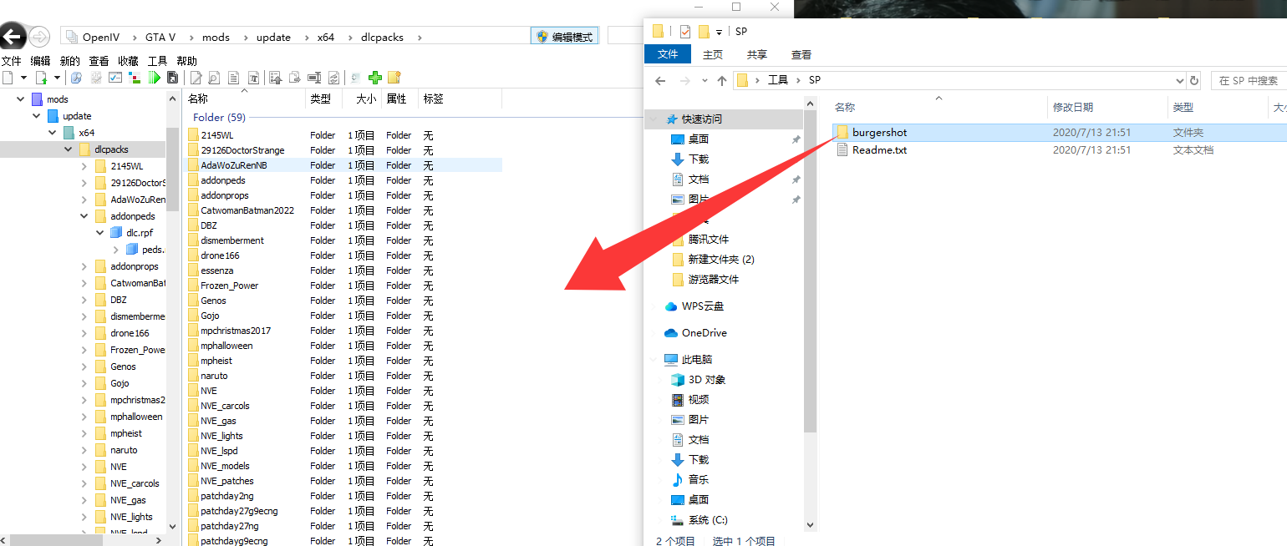Expand the 2145WL tree node
Image resolution: width=1287 pixels, height=546 pixels.
pyautogui.click(x=84, y=166)
